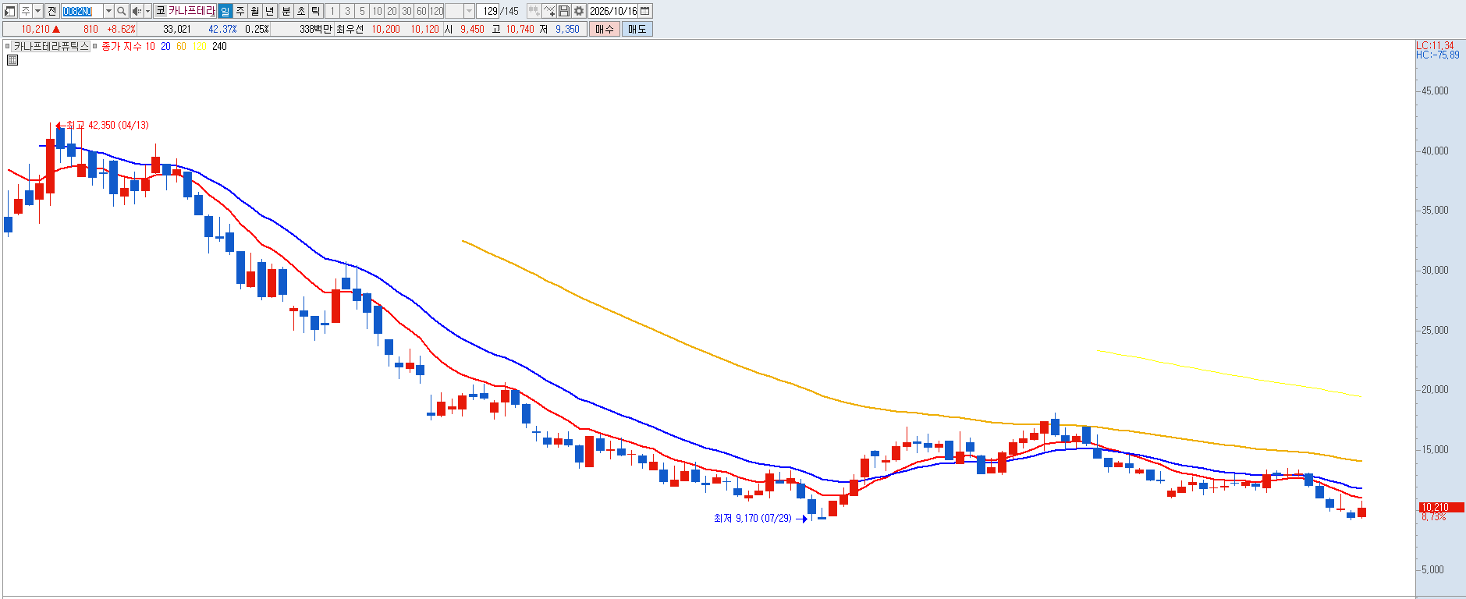Expand the stock code history dropdown arrow

[108, 11]
